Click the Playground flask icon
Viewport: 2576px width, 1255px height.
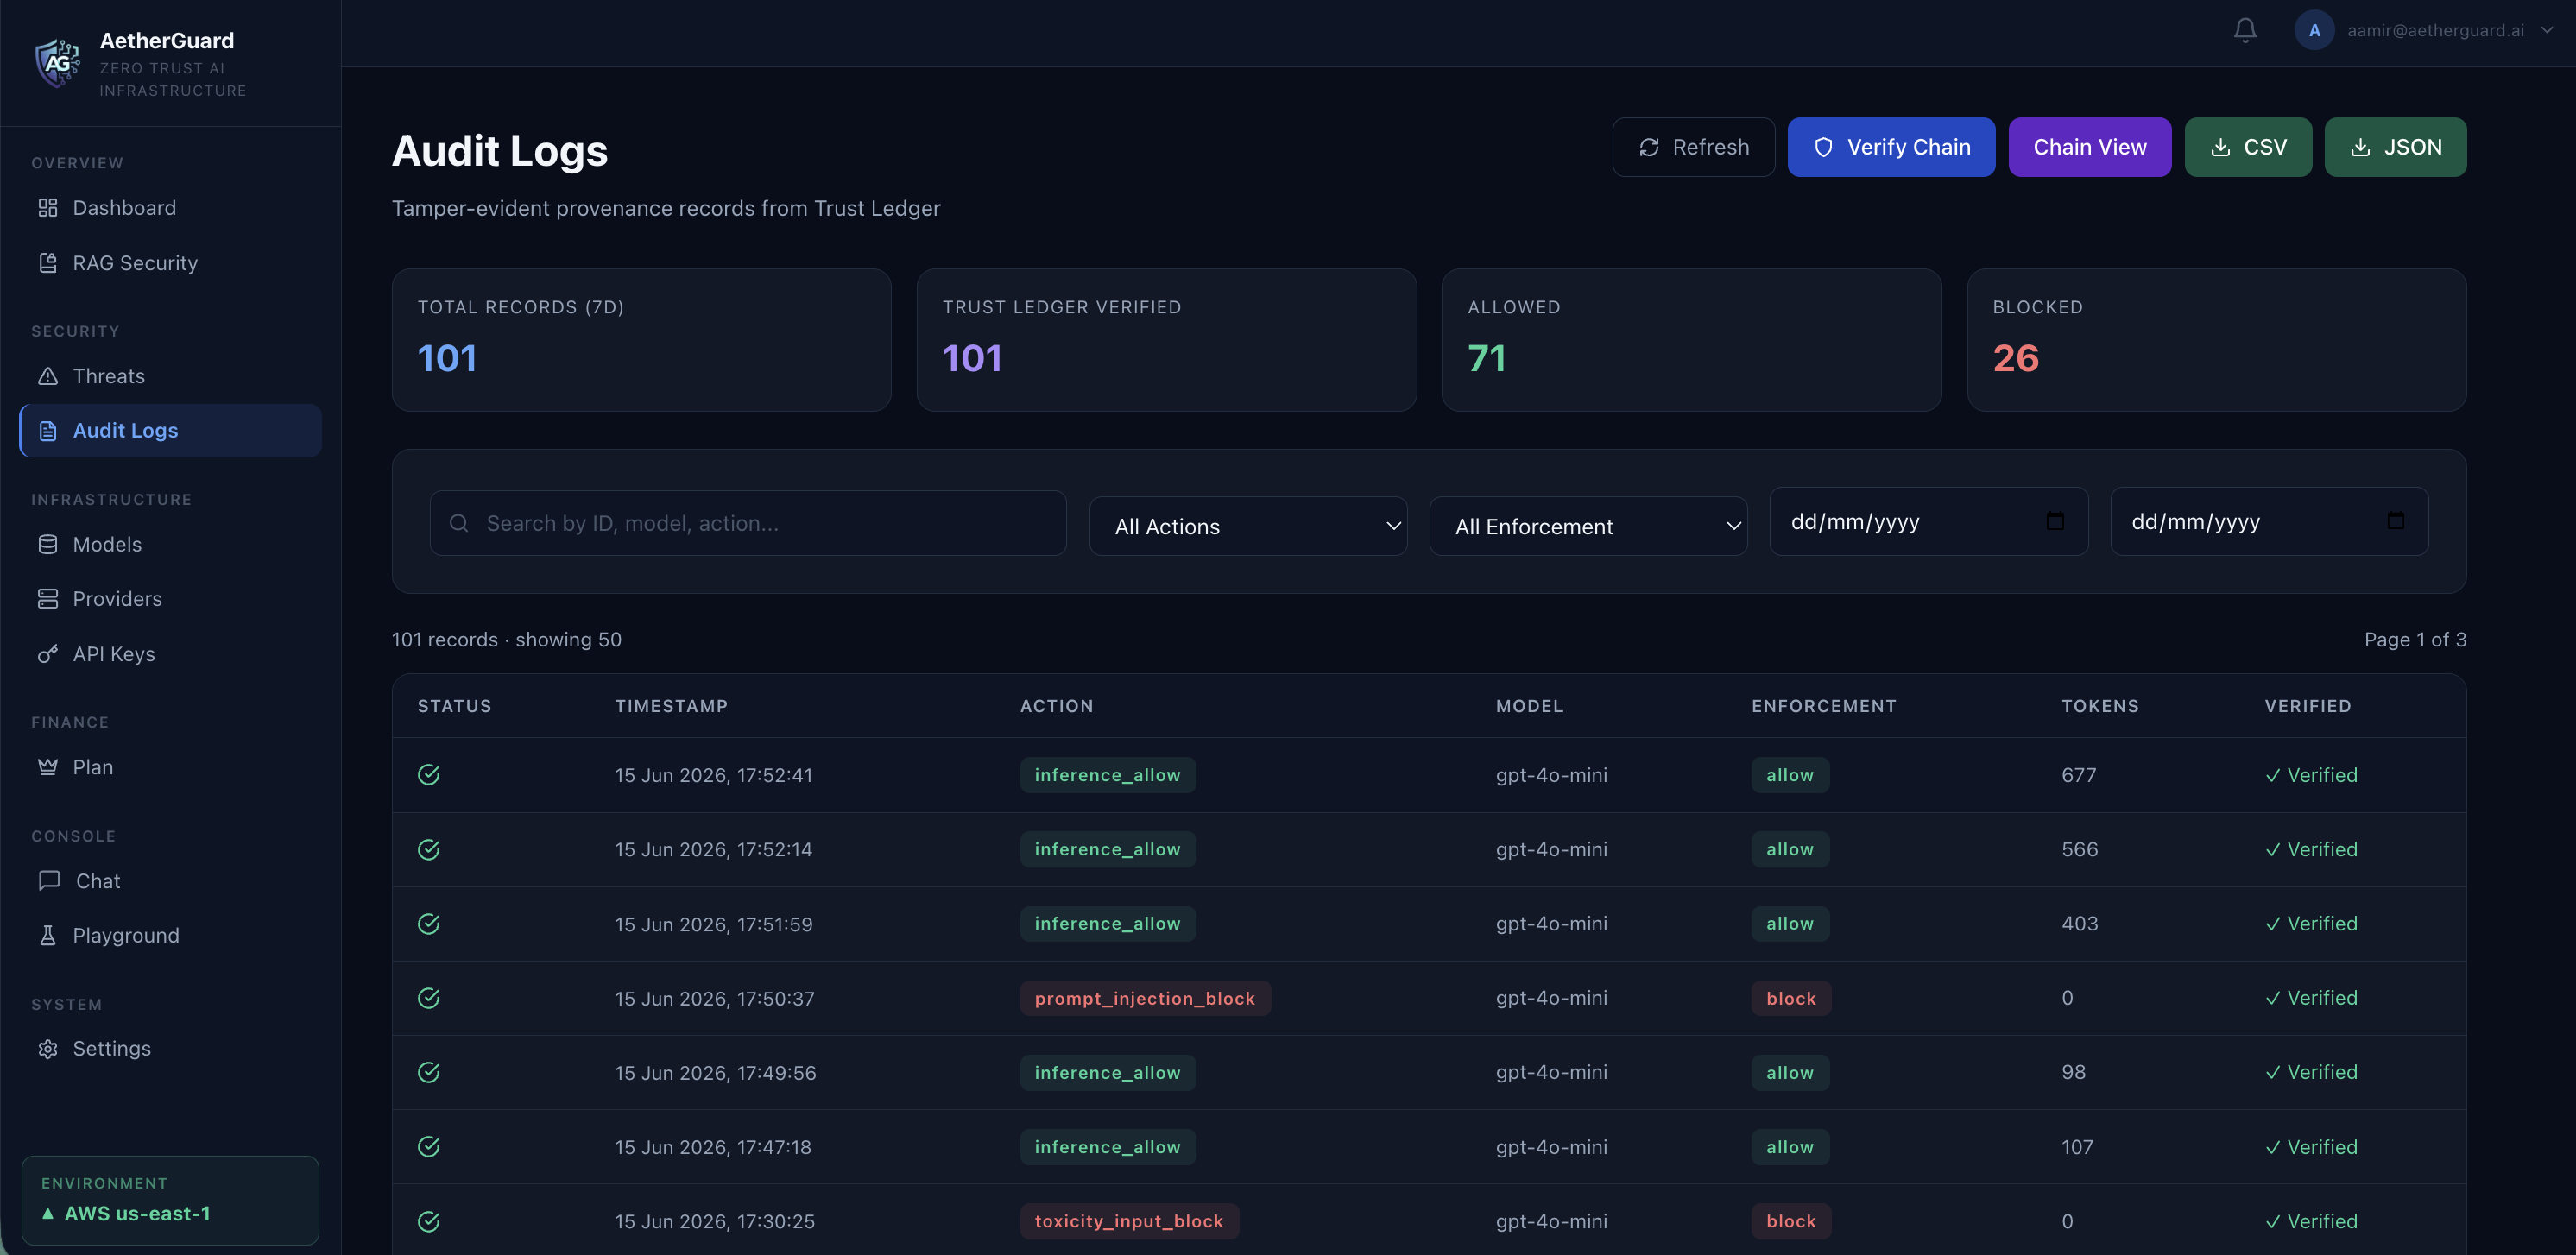(x=48, y=936)
